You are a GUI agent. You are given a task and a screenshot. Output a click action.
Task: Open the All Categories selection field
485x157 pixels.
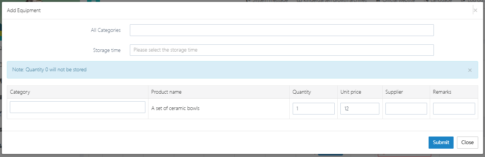click(281, 30)
